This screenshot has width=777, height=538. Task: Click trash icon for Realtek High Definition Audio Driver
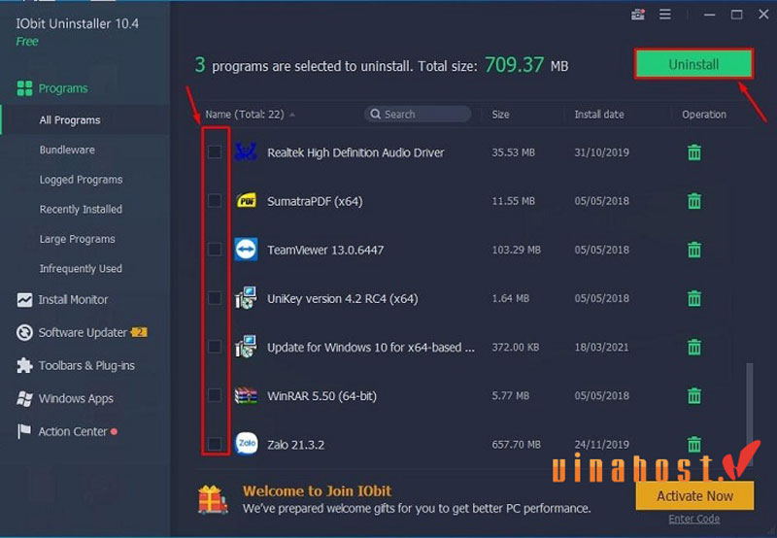(694, 152)
